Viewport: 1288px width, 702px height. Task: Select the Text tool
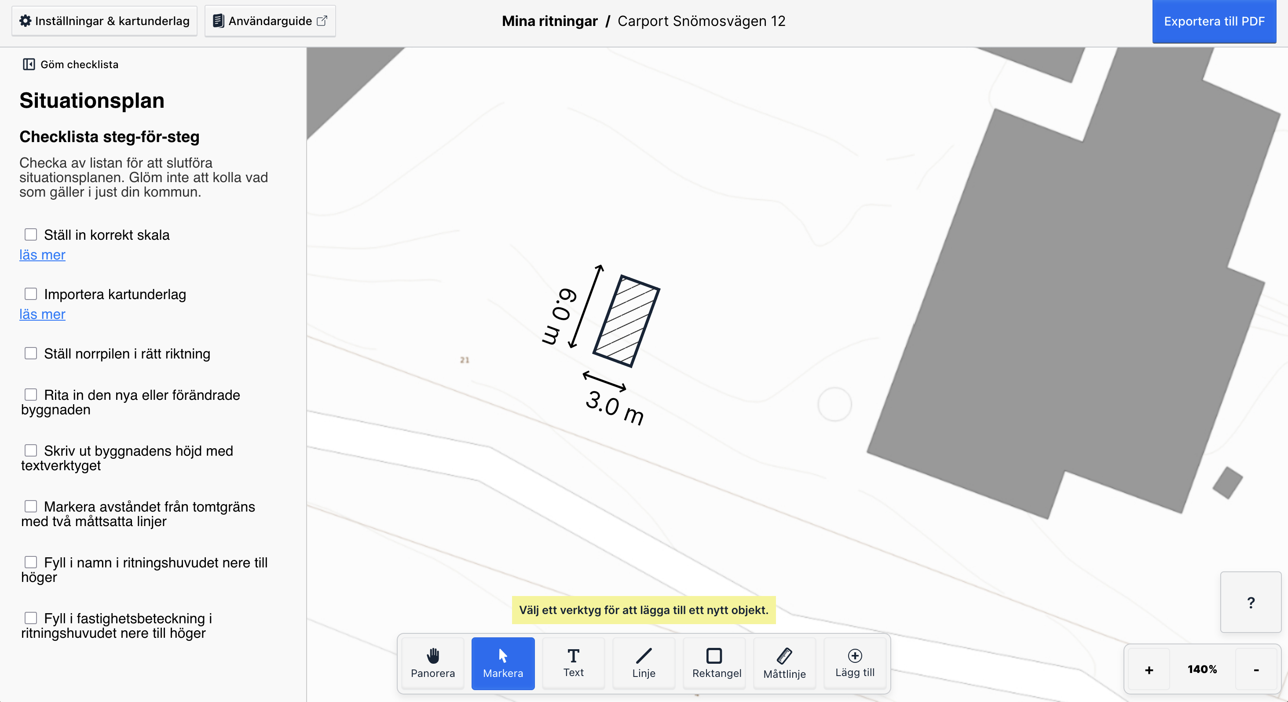coord(573,663)
